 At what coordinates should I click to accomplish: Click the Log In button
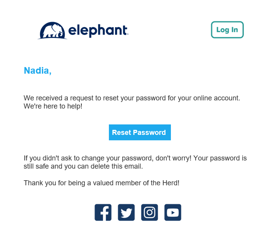(x=227, y=30)
